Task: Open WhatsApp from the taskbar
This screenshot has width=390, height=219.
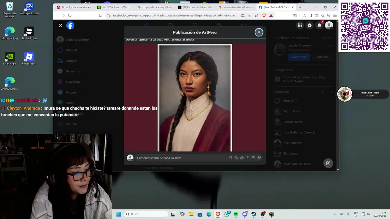Action: tap(227, 214)
